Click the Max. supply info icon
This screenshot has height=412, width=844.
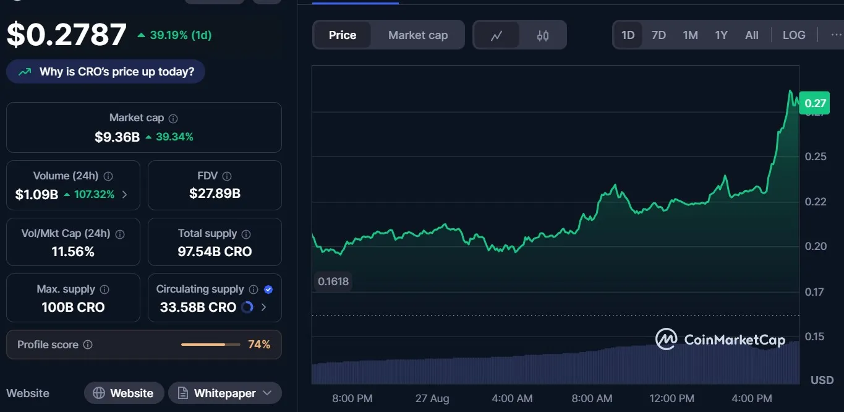(104, 290)
